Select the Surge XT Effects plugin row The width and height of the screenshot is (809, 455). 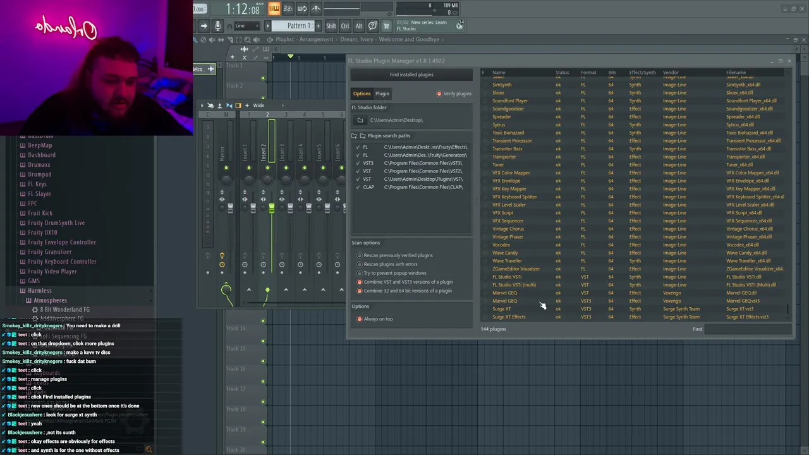pos(633,317)
